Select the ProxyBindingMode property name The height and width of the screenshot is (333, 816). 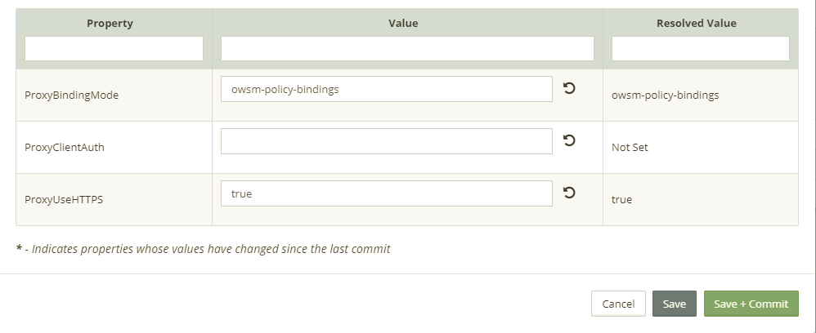click(71, 95)
